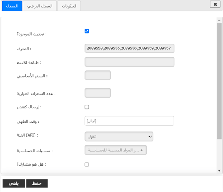Click the scrollbar up arrow
Screen dimensions: 223x192
pos(219,20)
